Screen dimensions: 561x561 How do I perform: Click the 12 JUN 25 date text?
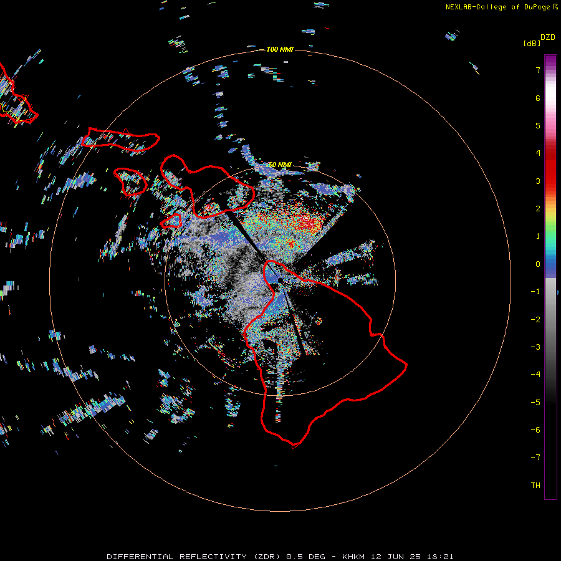click(x=396, y=557)
